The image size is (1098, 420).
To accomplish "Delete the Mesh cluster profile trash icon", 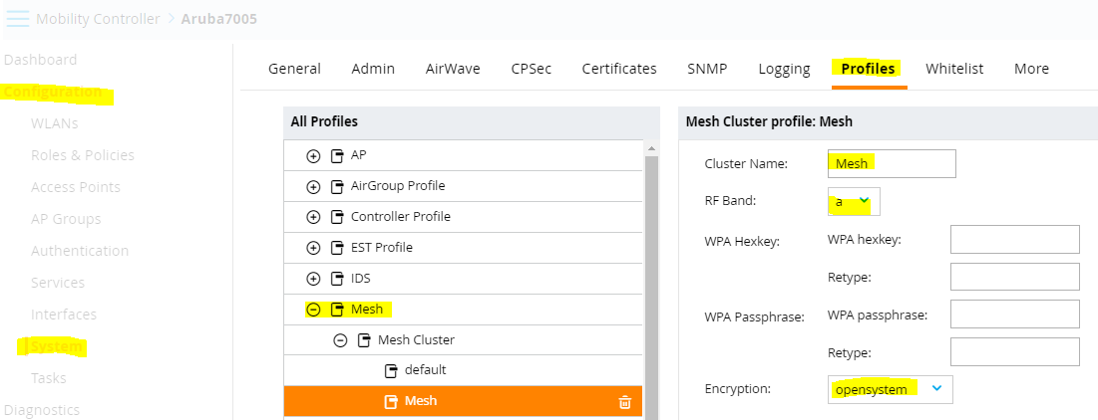I will 624,402.
